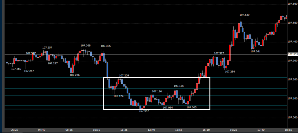This screenshot has height=133, width=298.
Task: Click the 107.300 price axis value
Action: pos(293,61)
